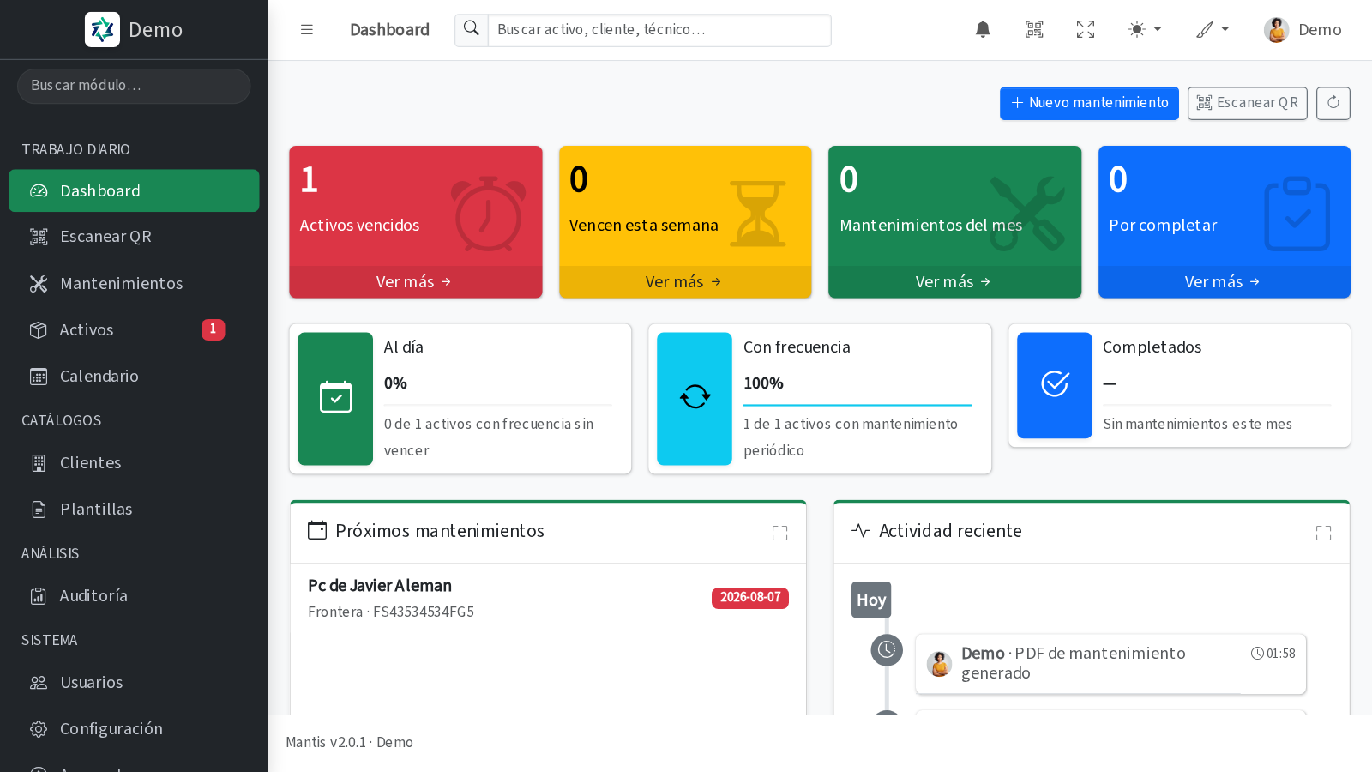This screenshot has width=1372, height=772.
Task: Click the user avatar in header
Action: coord(1276,30)
